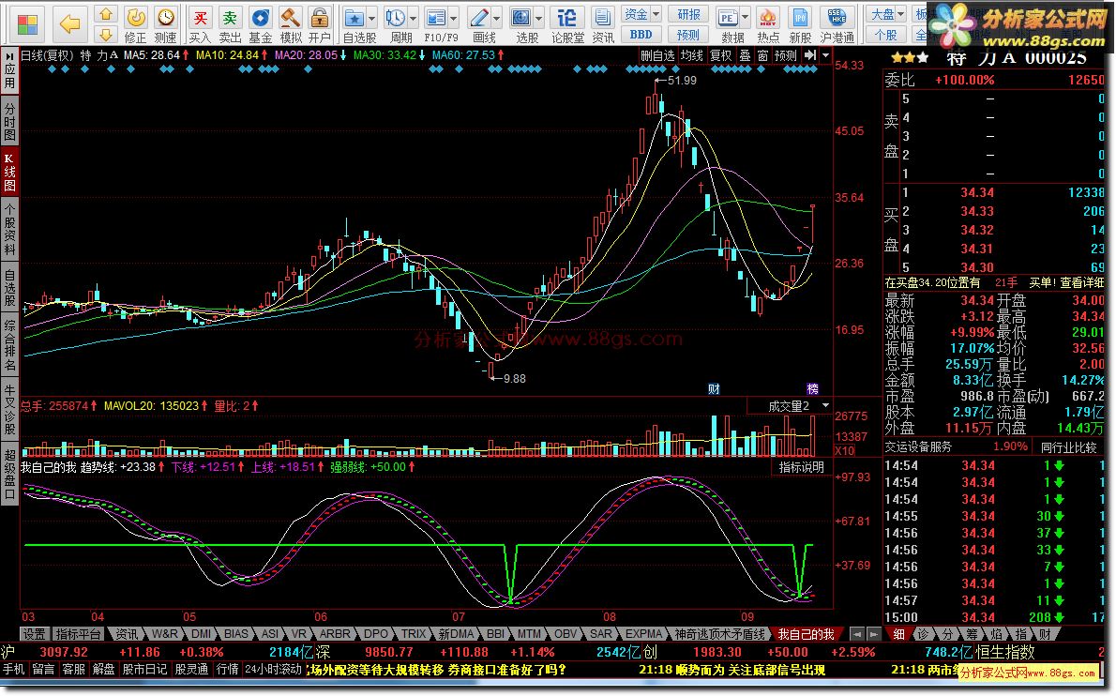This screenshot has width=1116, height=696.
Task: Open the 分时图 sidebar tab
Action: coord(9,122)
